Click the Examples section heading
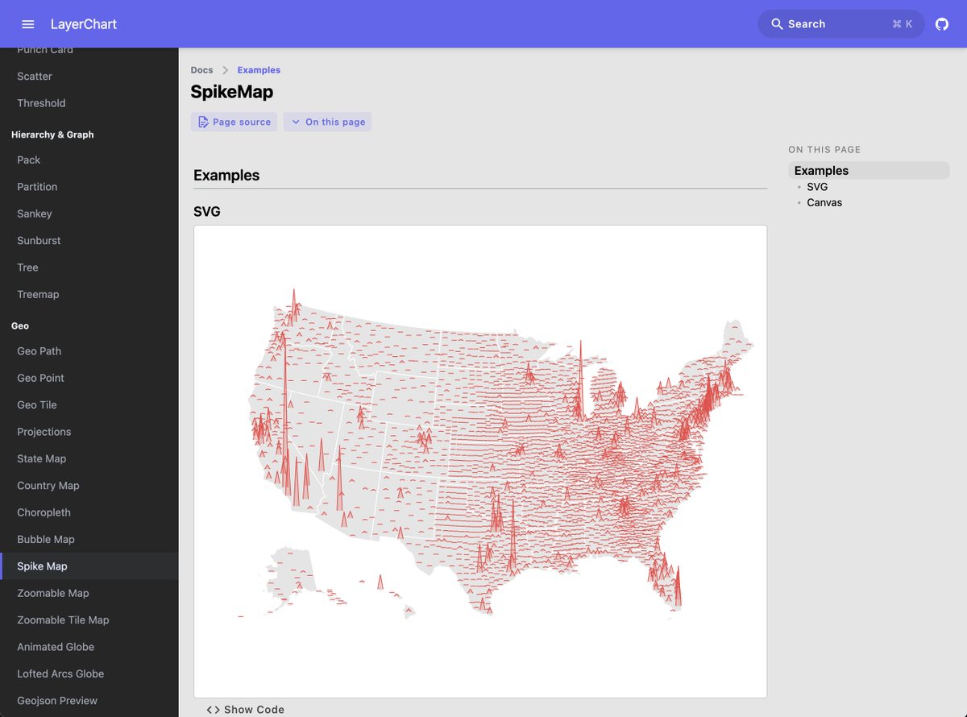967x717 pixels. click(226, 175)
